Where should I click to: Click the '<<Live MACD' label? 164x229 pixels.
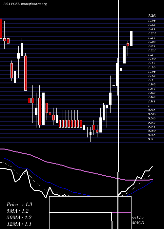click(138, 220)
